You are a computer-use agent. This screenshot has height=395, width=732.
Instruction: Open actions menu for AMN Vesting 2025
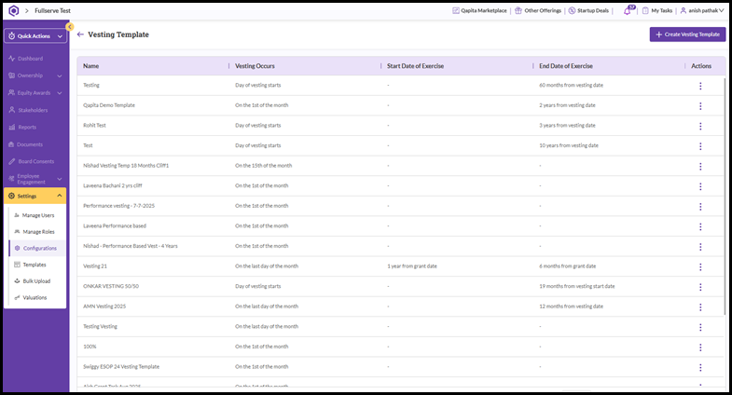point(700,306)
